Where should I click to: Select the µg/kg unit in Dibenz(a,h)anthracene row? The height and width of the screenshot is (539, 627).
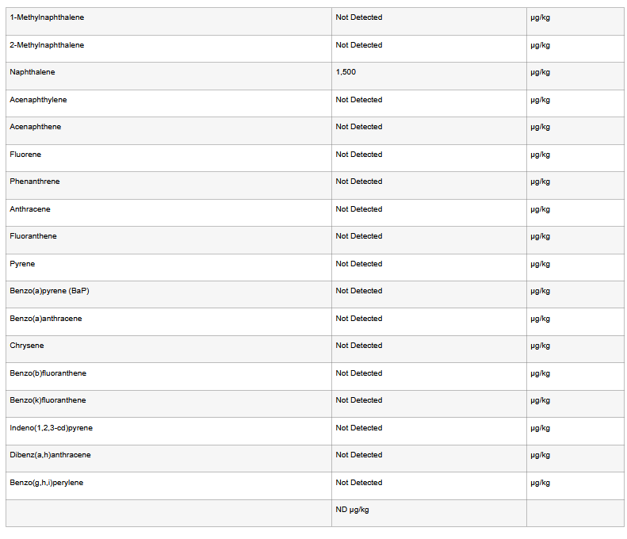click(x=540, y=455)
